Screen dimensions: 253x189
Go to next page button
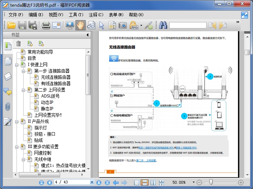tap(99, 182)
